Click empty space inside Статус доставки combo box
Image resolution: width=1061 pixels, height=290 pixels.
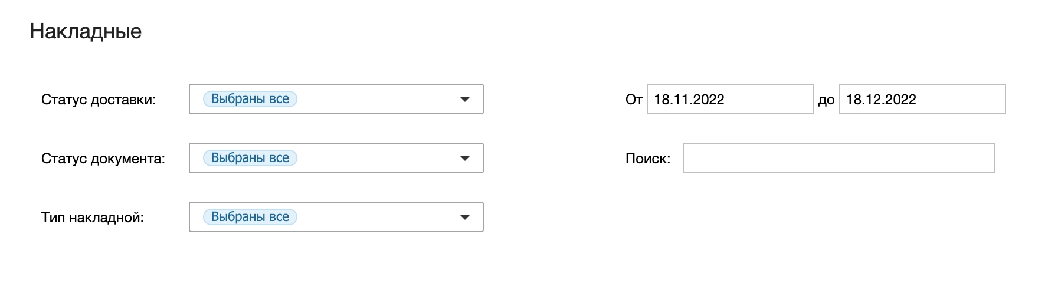pyautogui.click(x=378, y=100)
